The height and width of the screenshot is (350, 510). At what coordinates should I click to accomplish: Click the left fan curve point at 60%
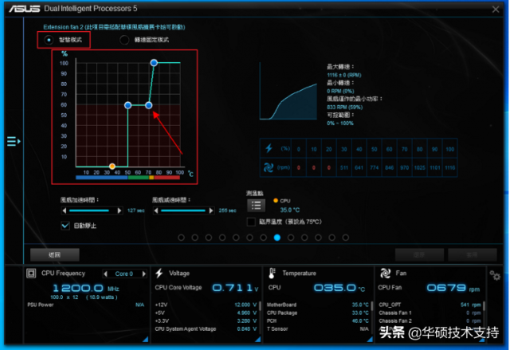pos(127,105)
